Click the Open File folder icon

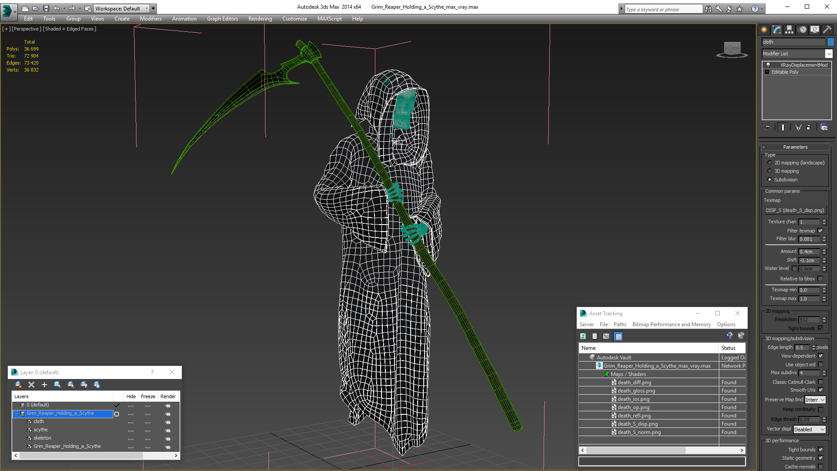35,8
